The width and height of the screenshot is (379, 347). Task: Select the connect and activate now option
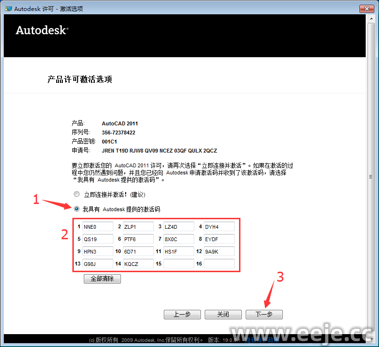[x=77, y=194]
